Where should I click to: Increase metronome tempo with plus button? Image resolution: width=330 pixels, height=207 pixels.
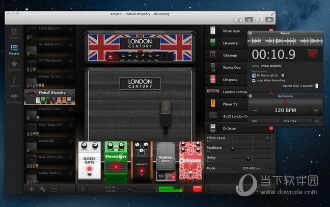[316, 110]
